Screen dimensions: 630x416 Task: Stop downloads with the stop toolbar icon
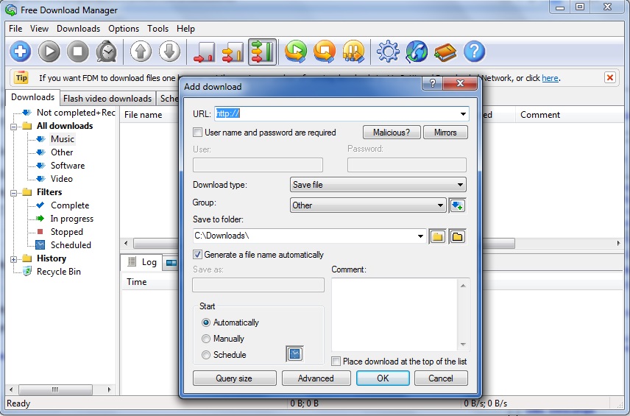point(77,52)
